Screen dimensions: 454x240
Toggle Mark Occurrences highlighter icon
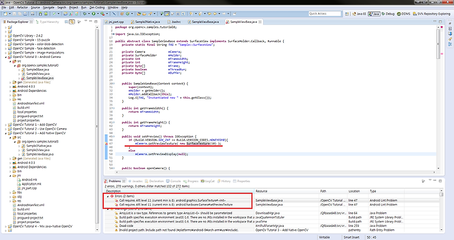(167, 14)
